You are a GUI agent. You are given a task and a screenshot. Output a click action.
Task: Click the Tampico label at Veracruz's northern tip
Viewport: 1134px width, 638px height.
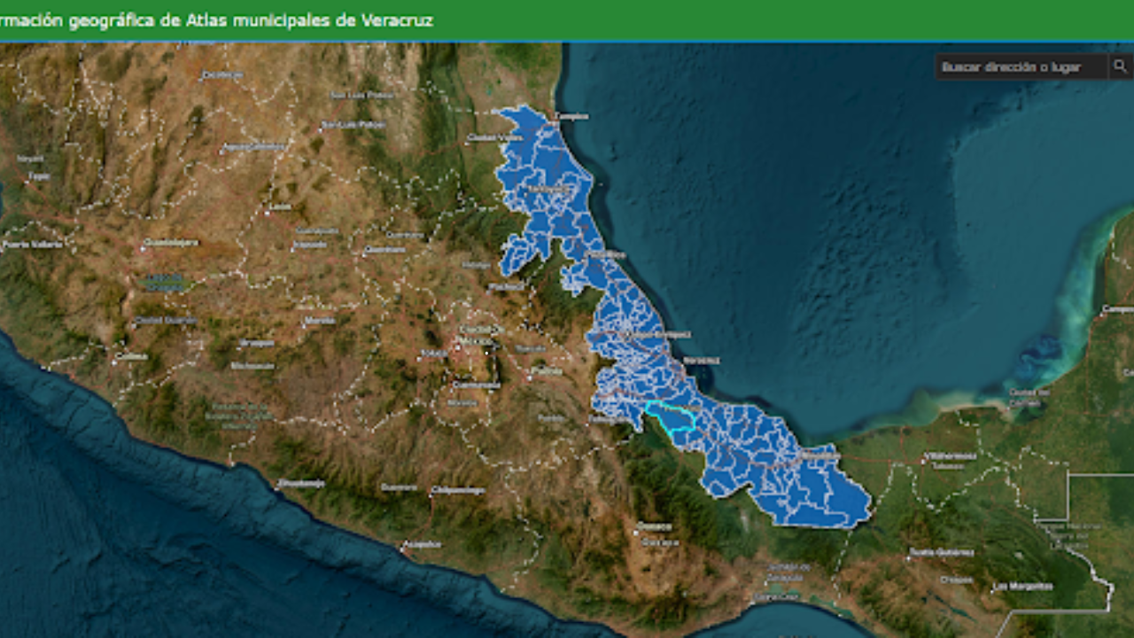coord(570,116)
